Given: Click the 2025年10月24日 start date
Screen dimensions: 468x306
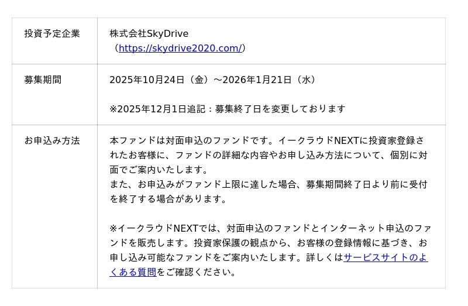Looking at the screenshot, I should click(x=147, y=80).
